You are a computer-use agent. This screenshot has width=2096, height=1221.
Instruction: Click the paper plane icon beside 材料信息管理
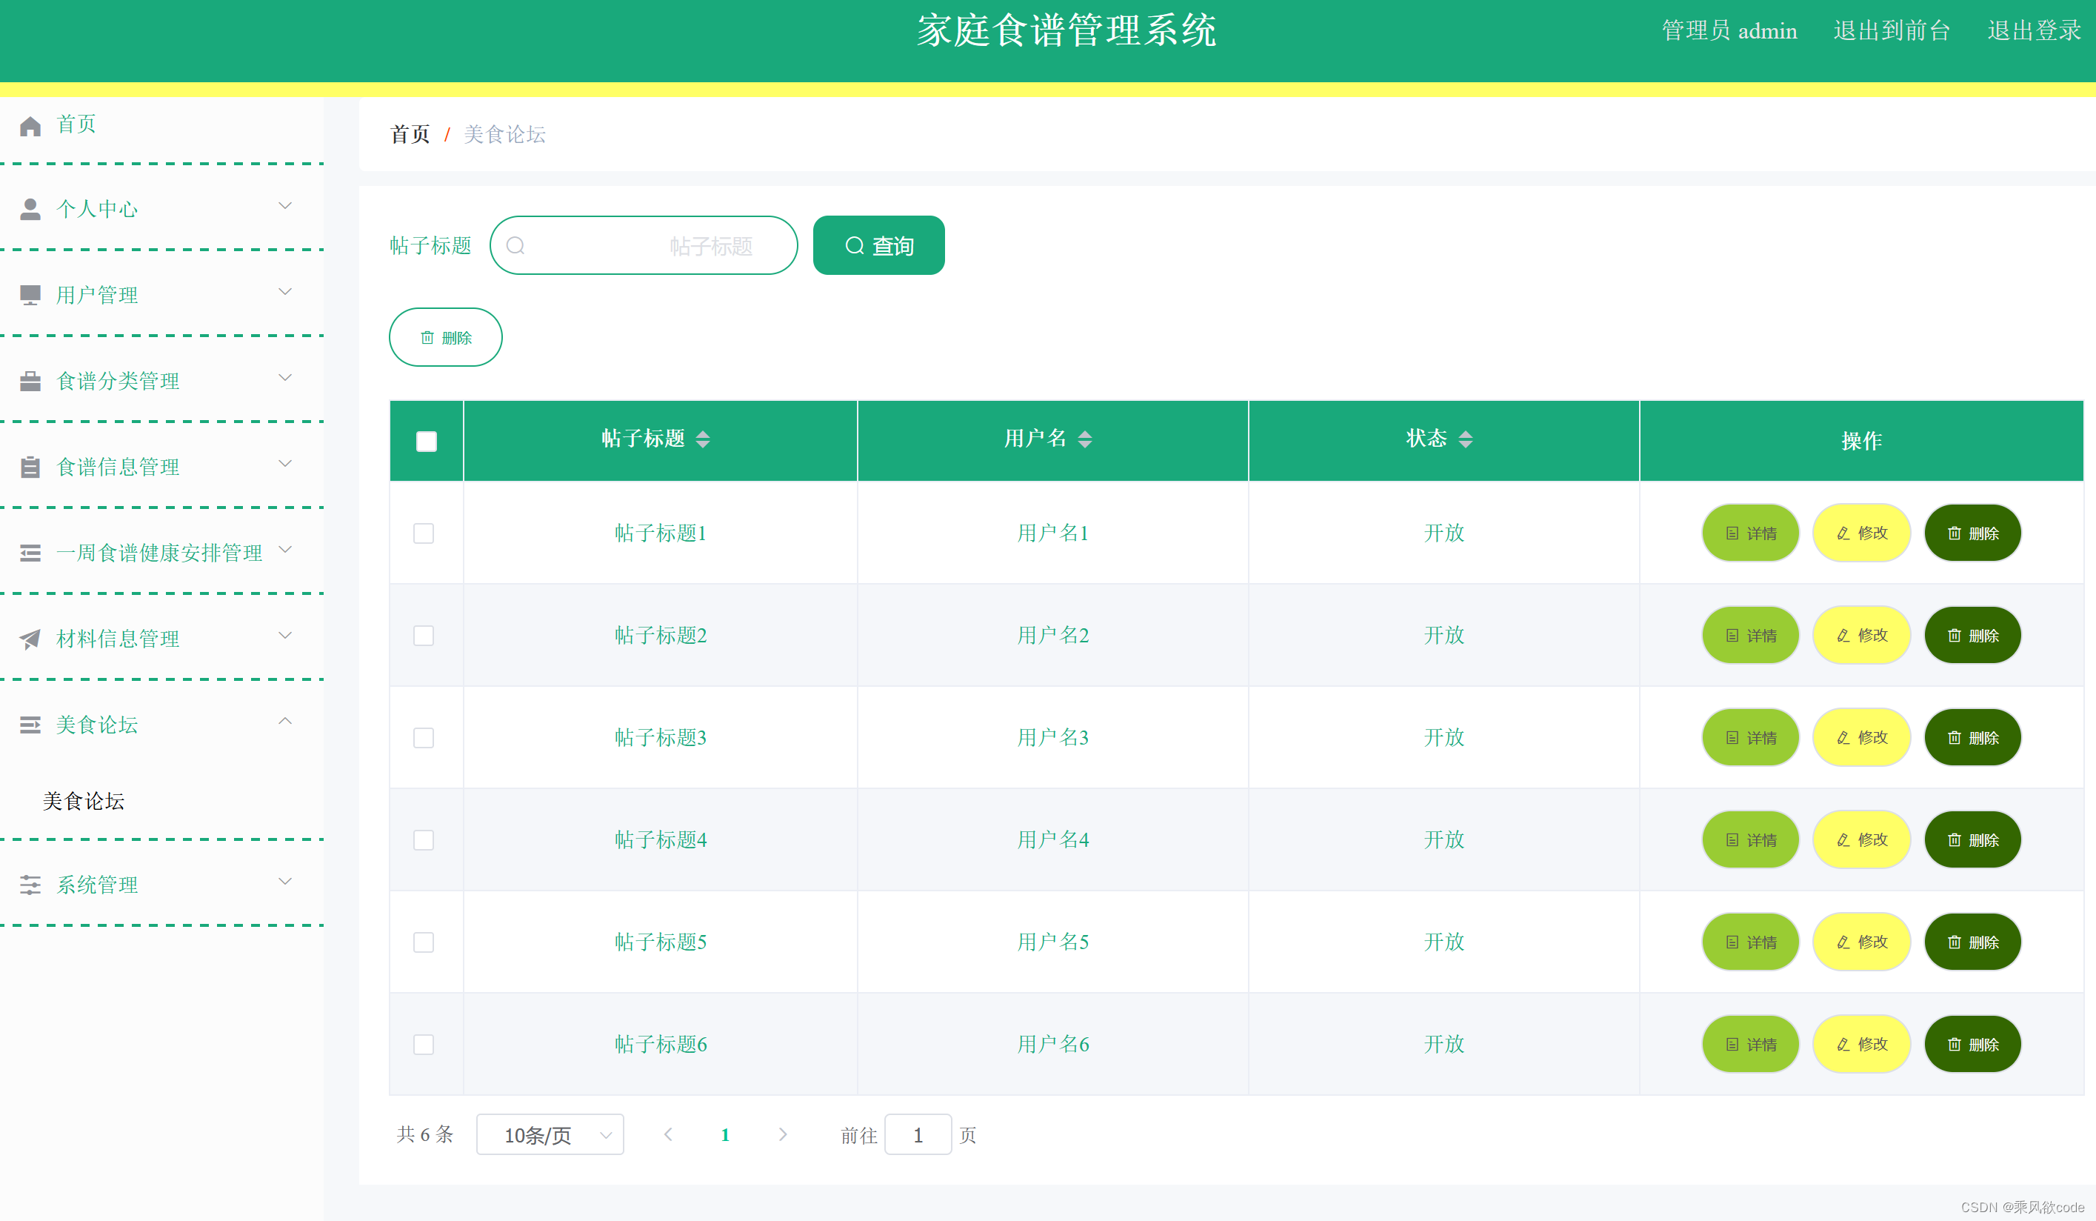(x=31, y=639)
